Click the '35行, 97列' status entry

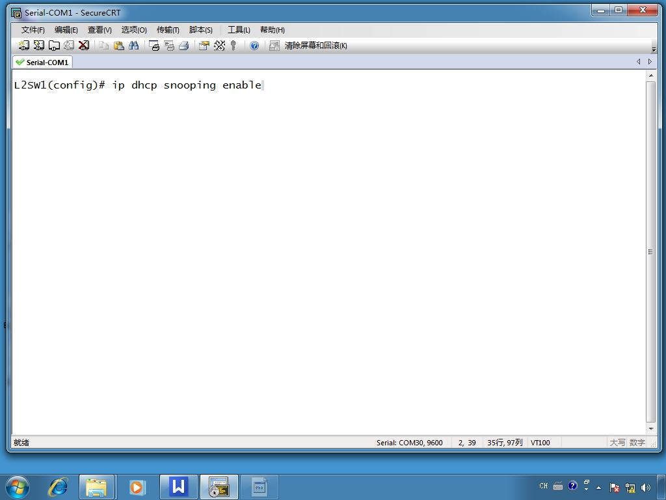point(505,443)
